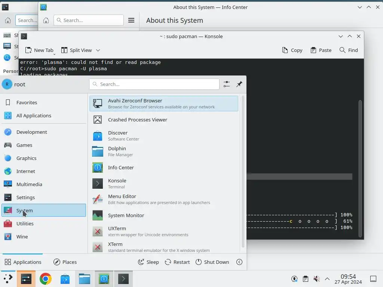Click the launcher search field
This screenshot has height=287, width=383.
pos(154,84)
